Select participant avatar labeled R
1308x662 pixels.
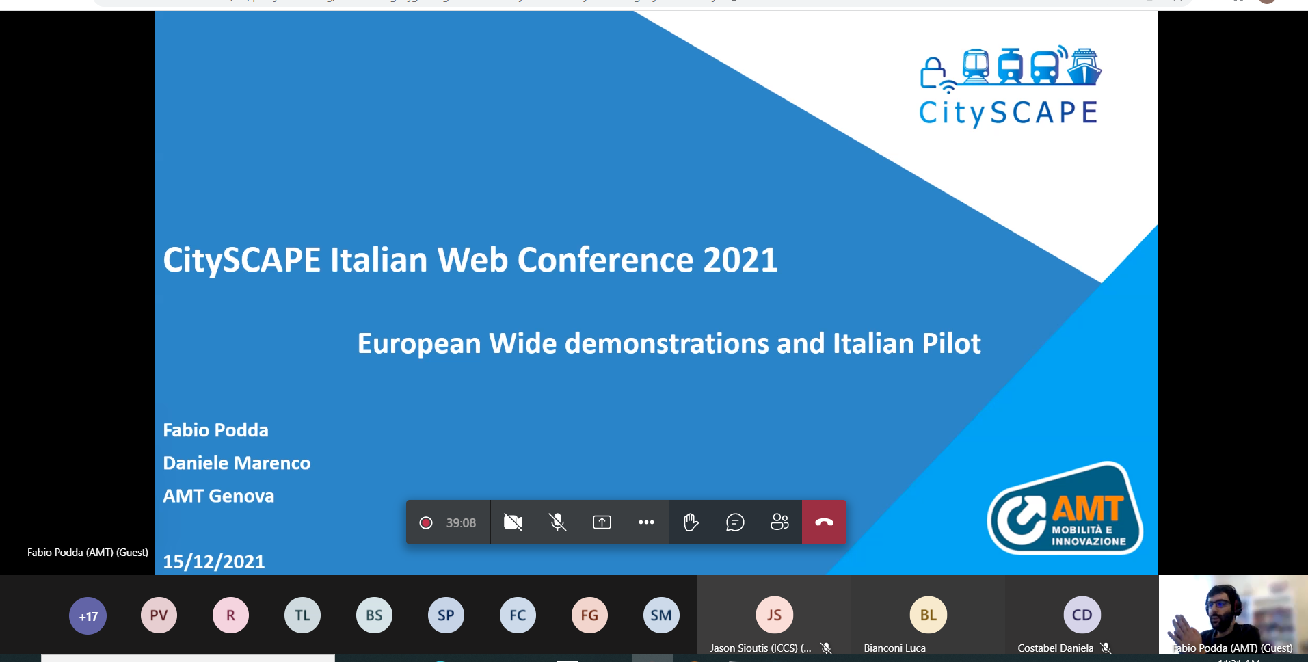click(230, 615)
